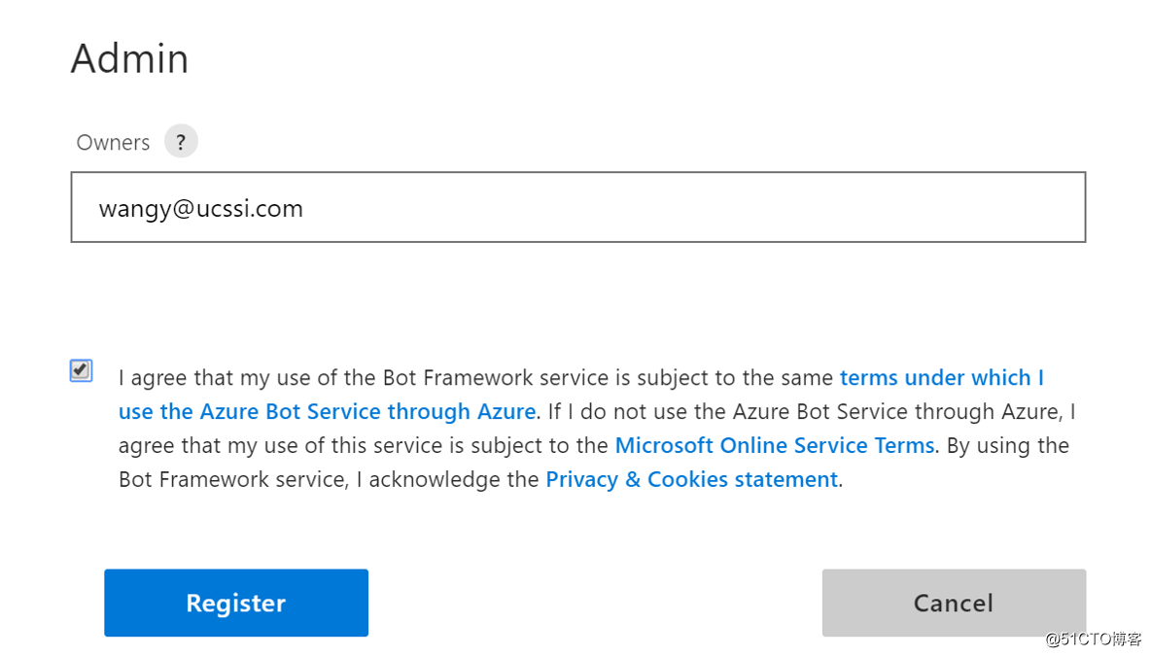Click the question mark help icon beside Owners
The width and height of the screenshot is (1151, 657).
click(181, 142)
